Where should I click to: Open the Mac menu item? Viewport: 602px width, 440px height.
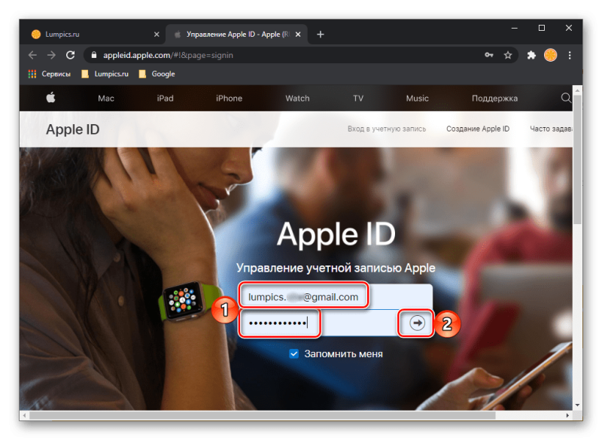coord(106,99)
